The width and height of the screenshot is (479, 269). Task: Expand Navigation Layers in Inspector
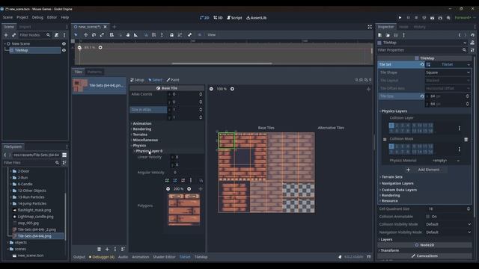point(397,183)
